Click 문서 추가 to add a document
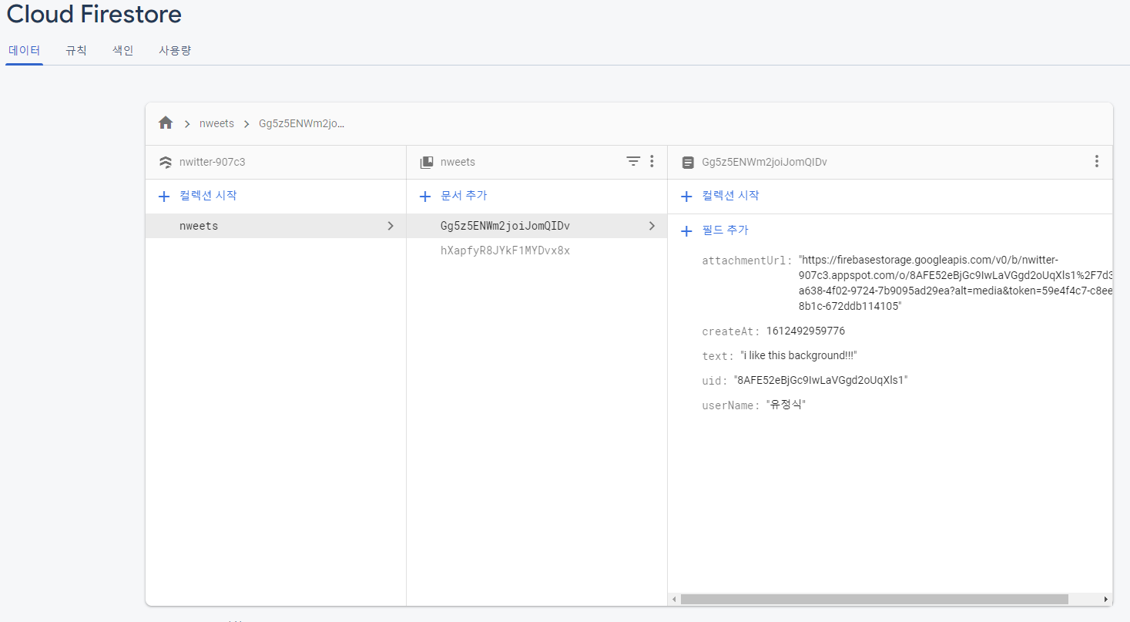Screen dimensions: 1130x622 point(464,196)
